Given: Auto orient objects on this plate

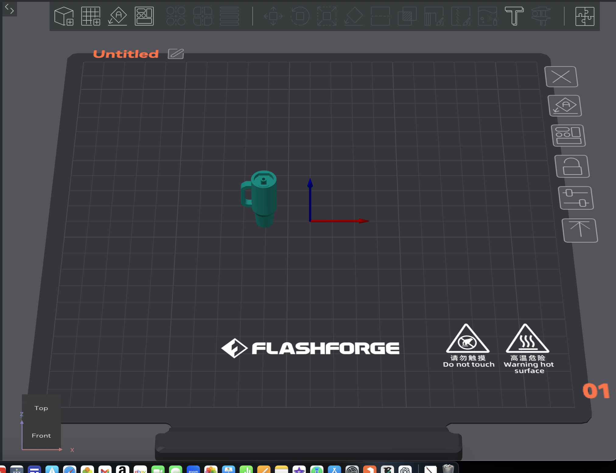Looking at the screenshot, I should [x=565, y=106].
